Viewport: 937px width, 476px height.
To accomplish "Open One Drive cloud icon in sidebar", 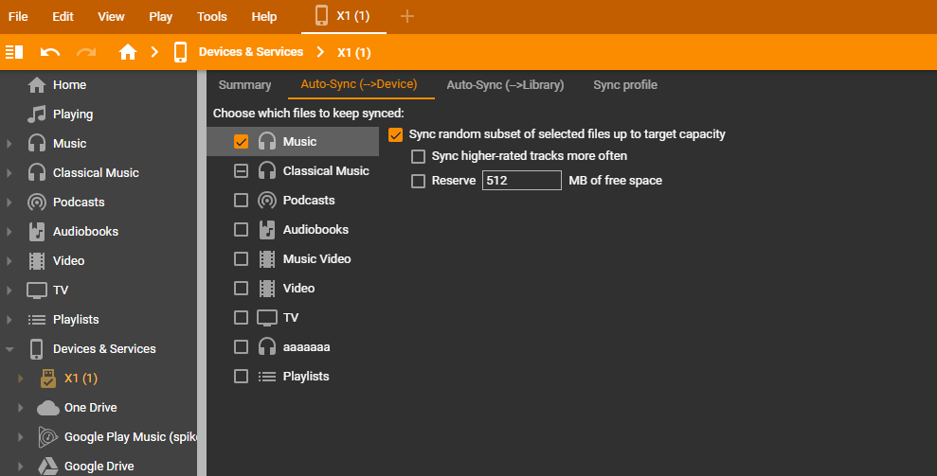I will pyautogui.click(x=47, y=408).
